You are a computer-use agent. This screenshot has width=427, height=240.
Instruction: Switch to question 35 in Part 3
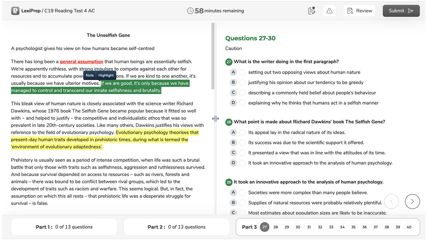353,227
